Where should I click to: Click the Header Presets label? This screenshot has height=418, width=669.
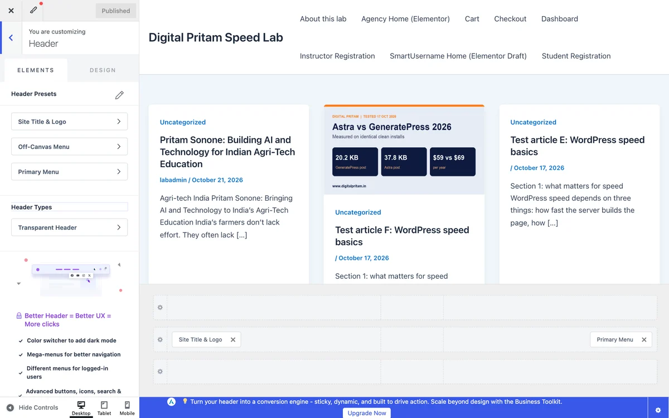click(x=34, y=94)
